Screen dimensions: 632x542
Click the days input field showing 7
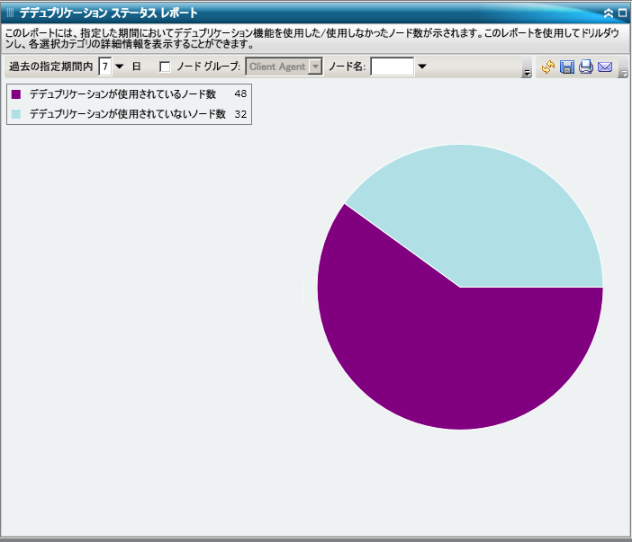pos(105,67)
